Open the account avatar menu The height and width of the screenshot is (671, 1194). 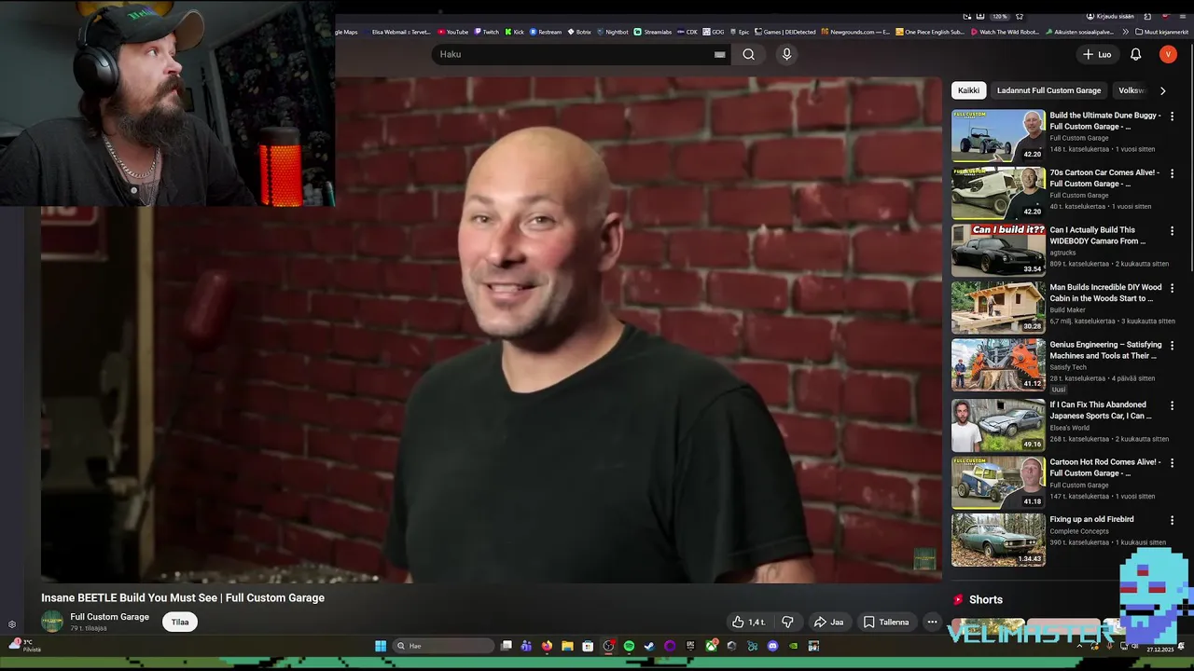click(1168, 54)
